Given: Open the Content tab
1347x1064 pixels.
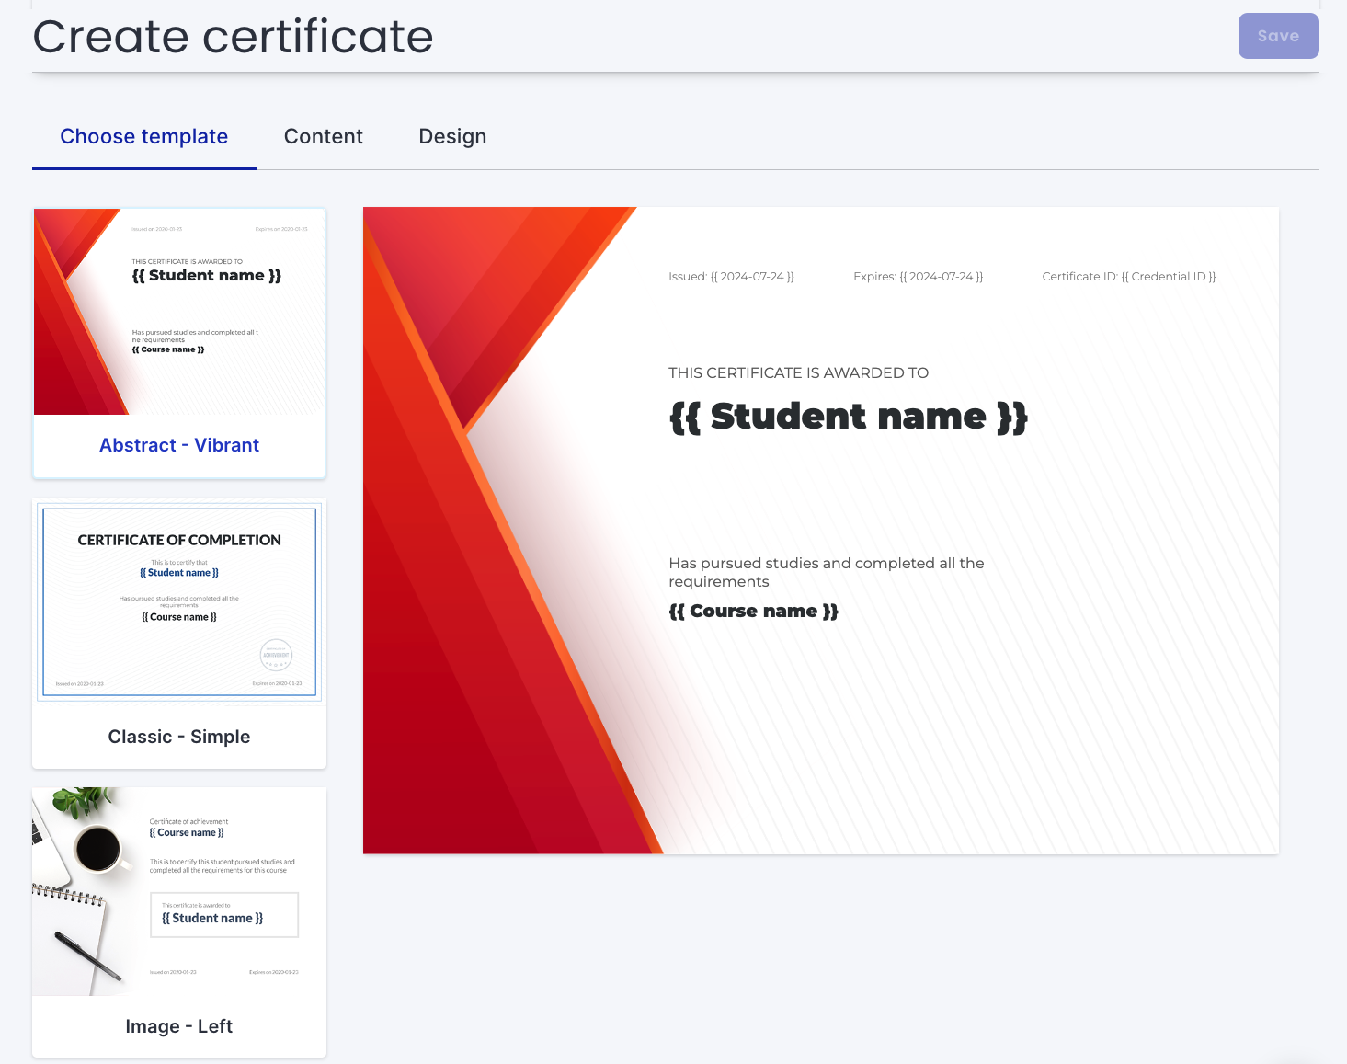Looking at the screenshot, I should 324,136.
